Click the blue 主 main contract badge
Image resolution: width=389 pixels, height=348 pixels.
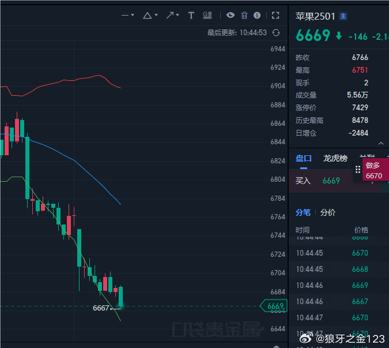343,16
